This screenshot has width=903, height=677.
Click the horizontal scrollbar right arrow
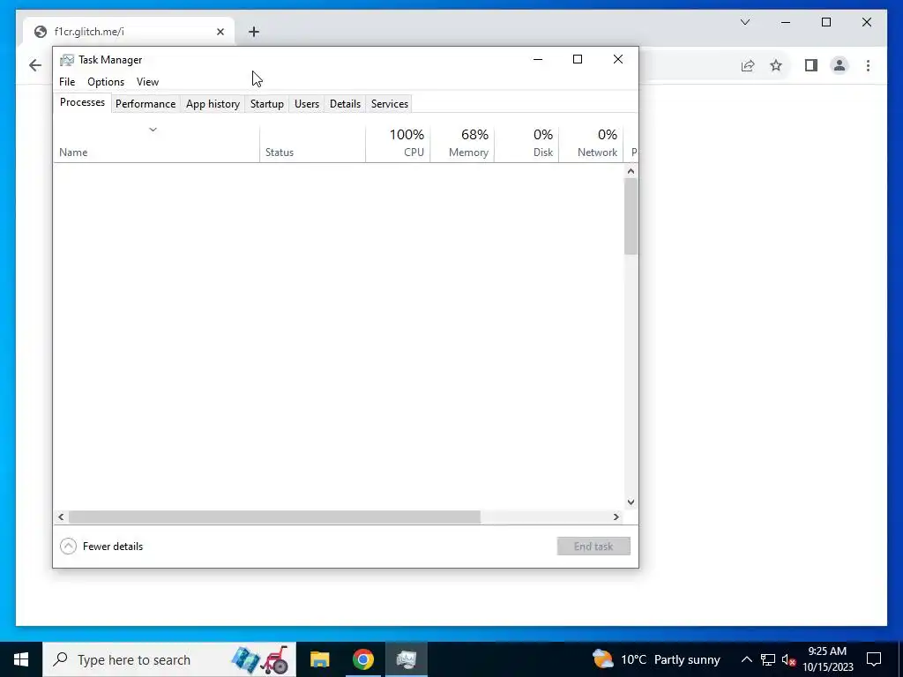[x=616, y=517]
